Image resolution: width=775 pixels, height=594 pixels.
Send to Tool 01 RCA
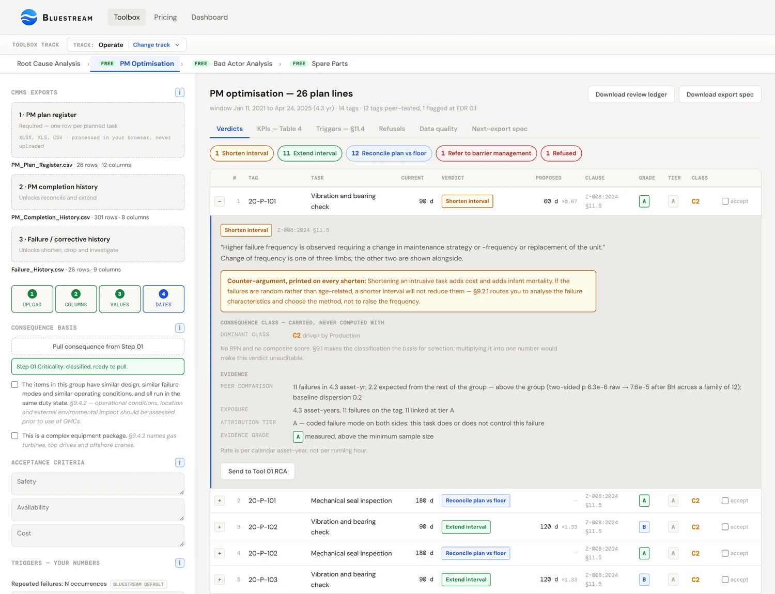click(257, 471)
